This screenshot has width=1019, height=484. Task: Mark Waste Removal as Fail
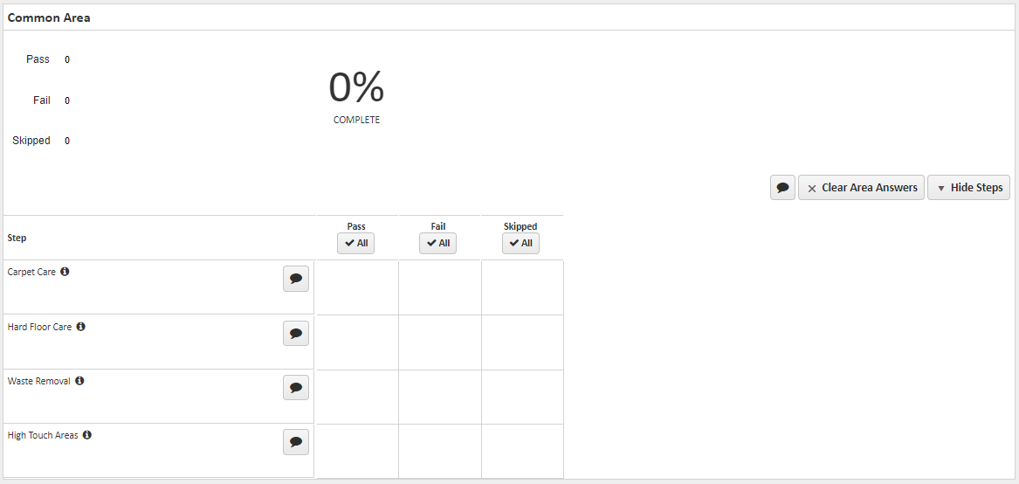click(439, 397)
